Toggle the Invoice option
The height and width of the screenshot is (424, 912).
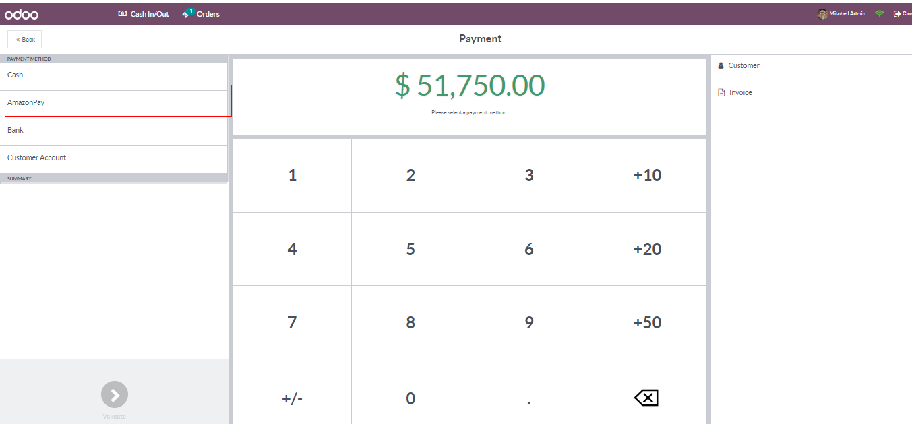tap(740, 92)
